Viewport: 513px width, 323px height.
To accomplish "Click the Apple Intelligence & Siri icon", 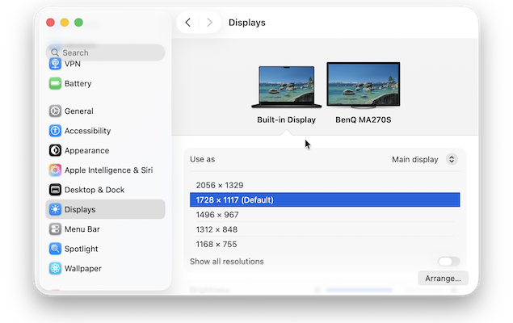I will coord(55,170).
